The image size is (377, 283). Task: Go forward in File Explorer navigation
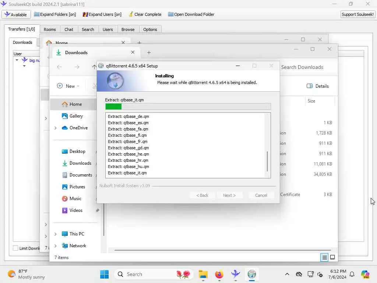pos(77,67)
